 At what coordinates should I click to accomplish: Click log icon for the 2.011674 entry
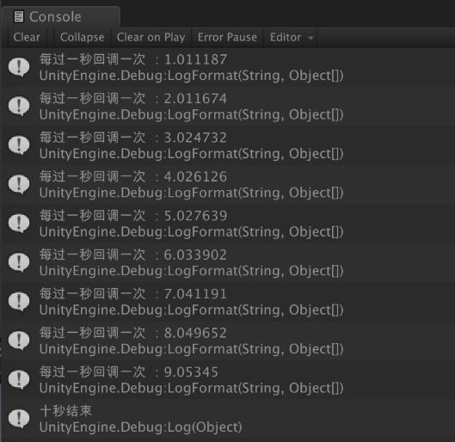click(19, 106)
